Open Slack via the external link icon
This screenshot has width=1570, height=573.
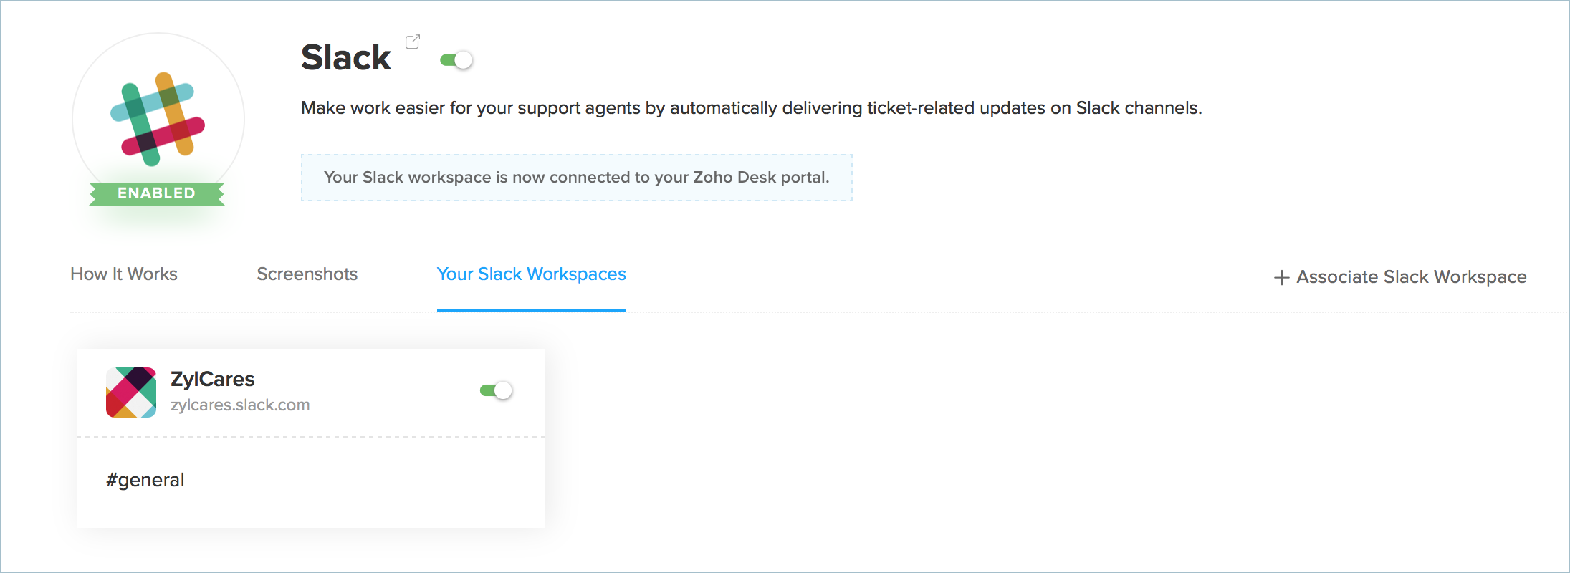[x=413, y=42]
